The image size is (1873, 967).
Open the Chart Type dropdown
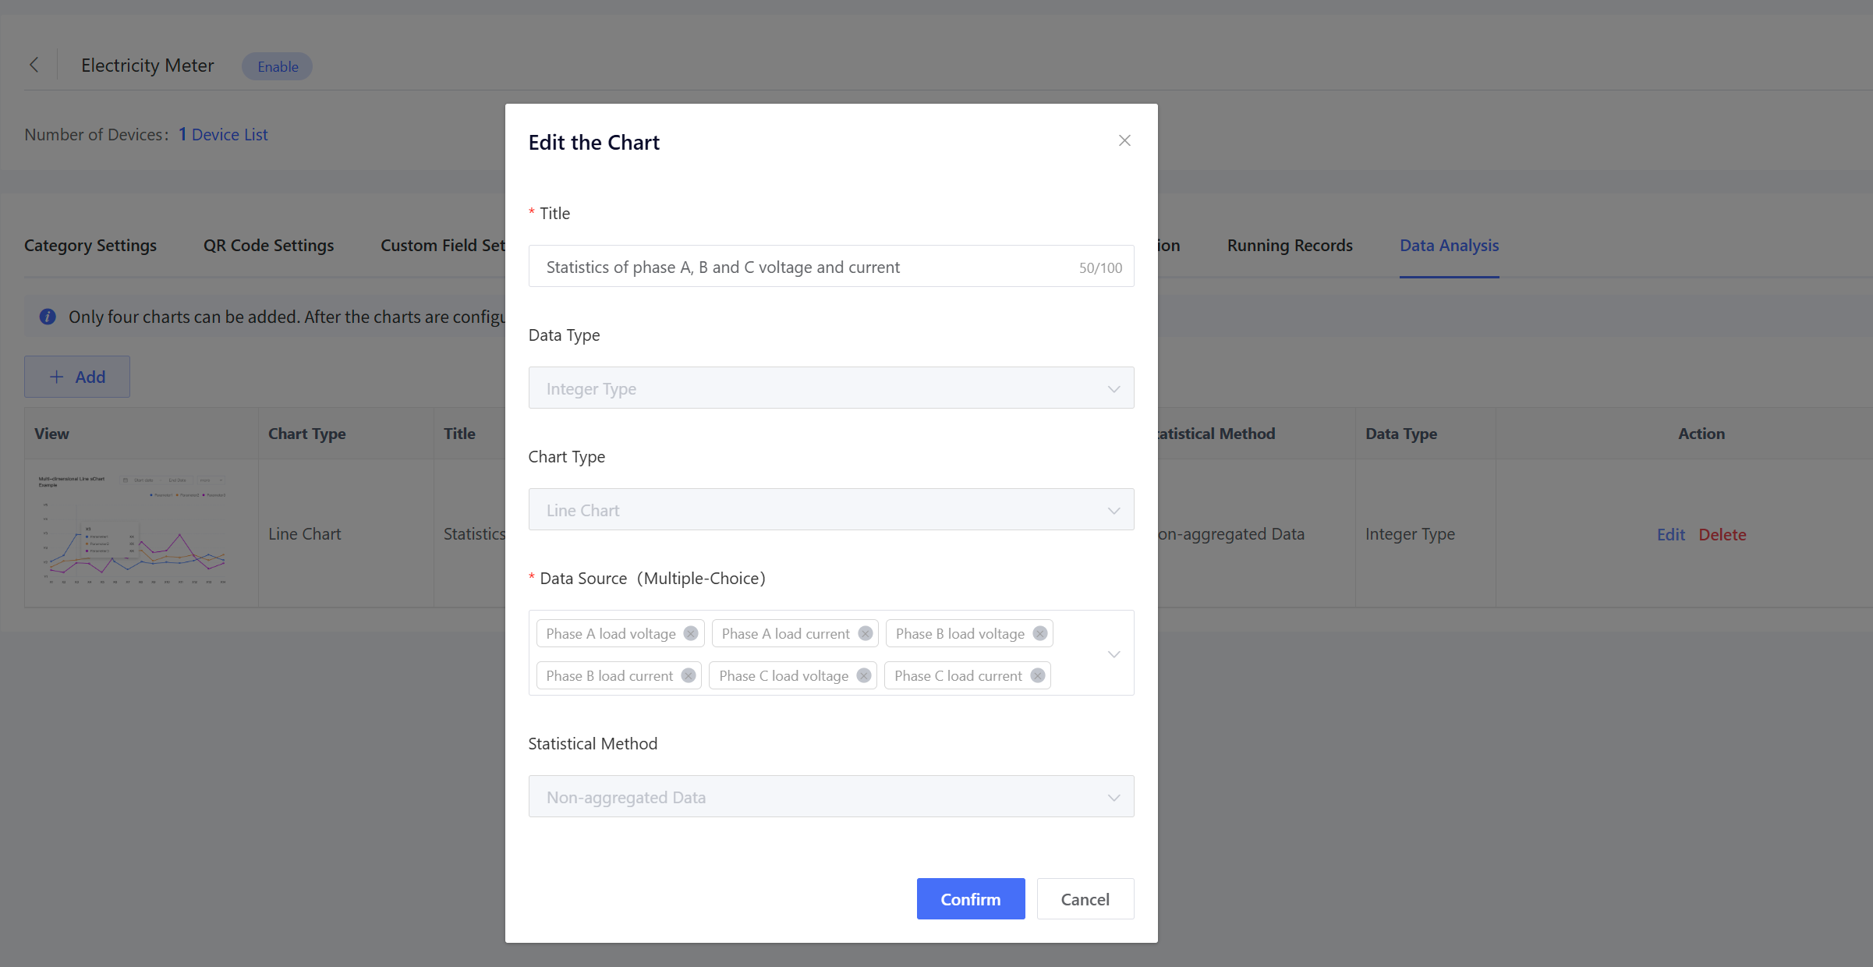tap(830, 509)
